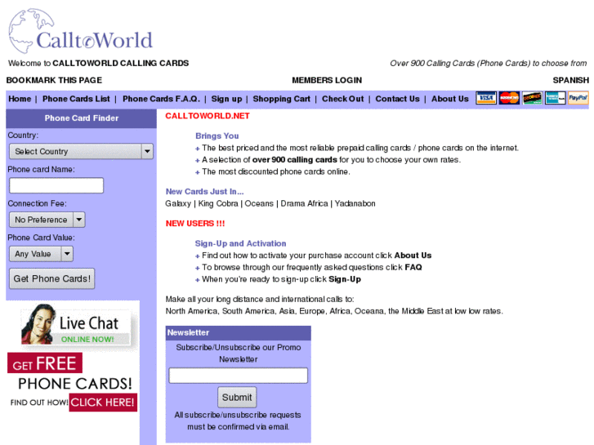
Task: Open the Connection Fee No Preference dropdown
Action: 47,220
